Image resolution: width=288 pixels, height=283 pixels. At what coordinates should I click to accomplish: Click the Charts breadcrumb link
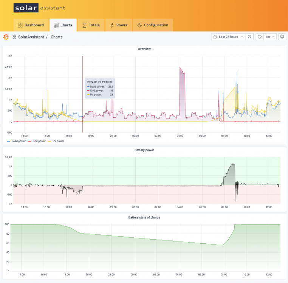[57, 37]
